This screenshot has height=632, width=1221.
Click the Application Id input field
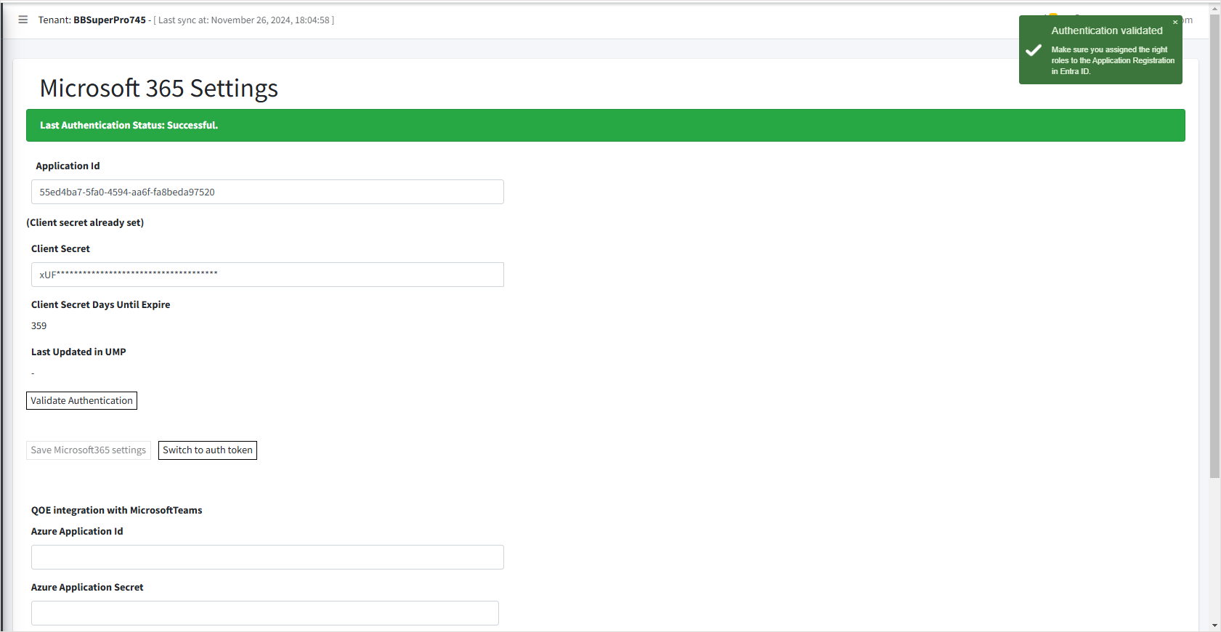pyautogui.click(x=267, y=192)
